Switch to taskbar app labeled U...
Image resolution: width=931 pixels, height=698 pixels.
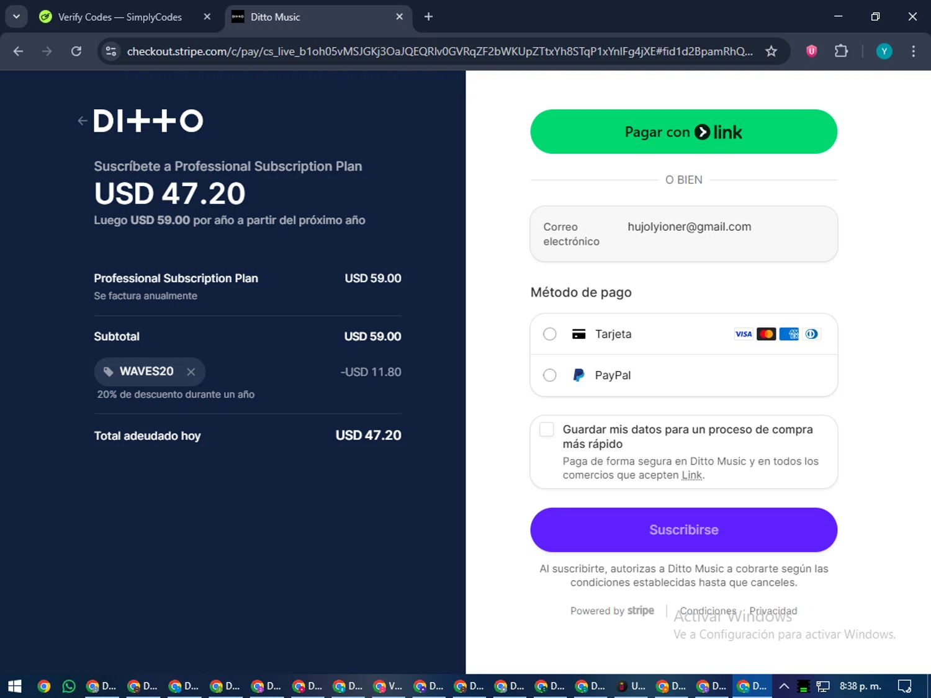(x=631, y=686)
